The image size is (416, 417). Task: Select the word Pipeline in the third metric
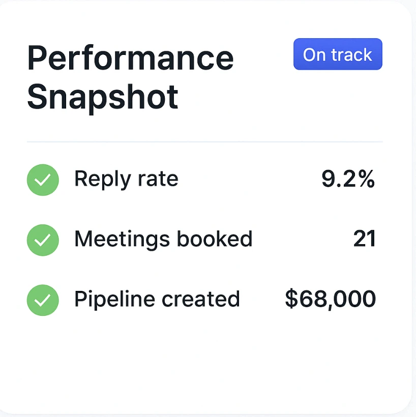click(114, 300)
